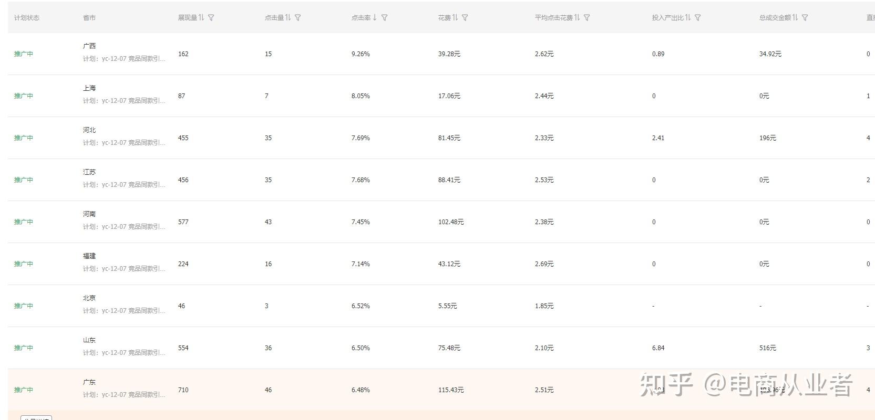Open the 展现量 funnel filter icon
This screenshot has height=420, width=875.
[x=211, y=18]
